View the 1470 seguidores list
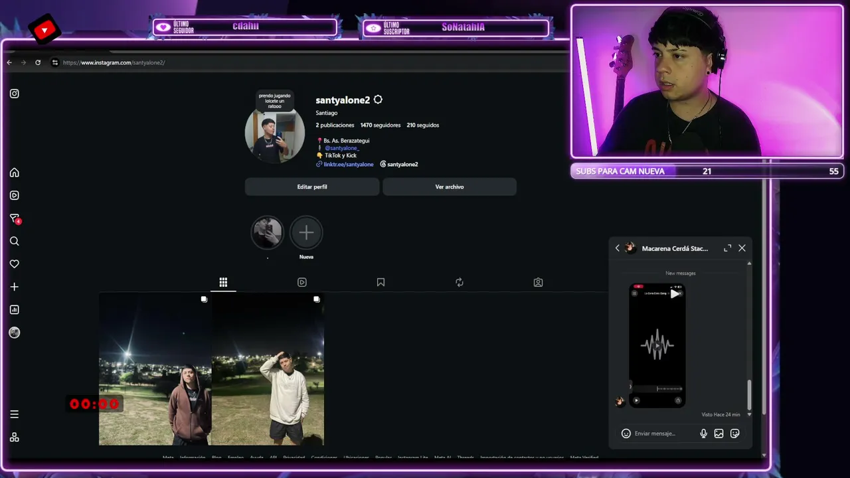 (x=381, y=125)
